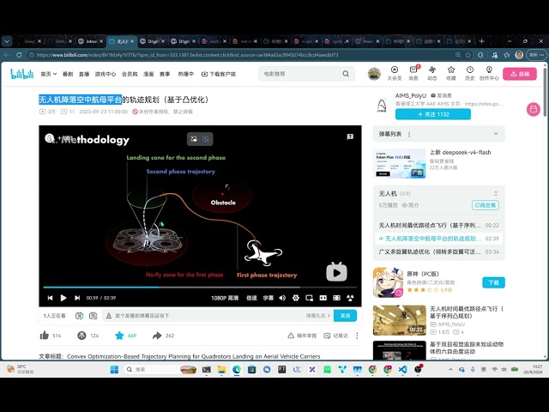
Task: Toggle web fullscreen icon
Action: click(336, 298)
